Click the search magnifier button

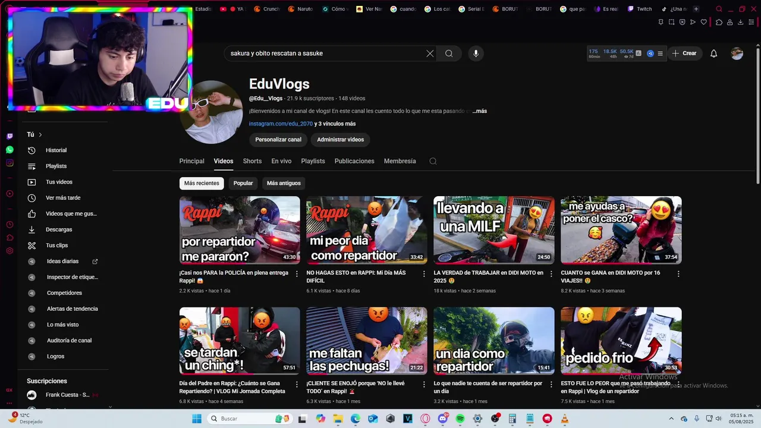[x=449, y=53]
